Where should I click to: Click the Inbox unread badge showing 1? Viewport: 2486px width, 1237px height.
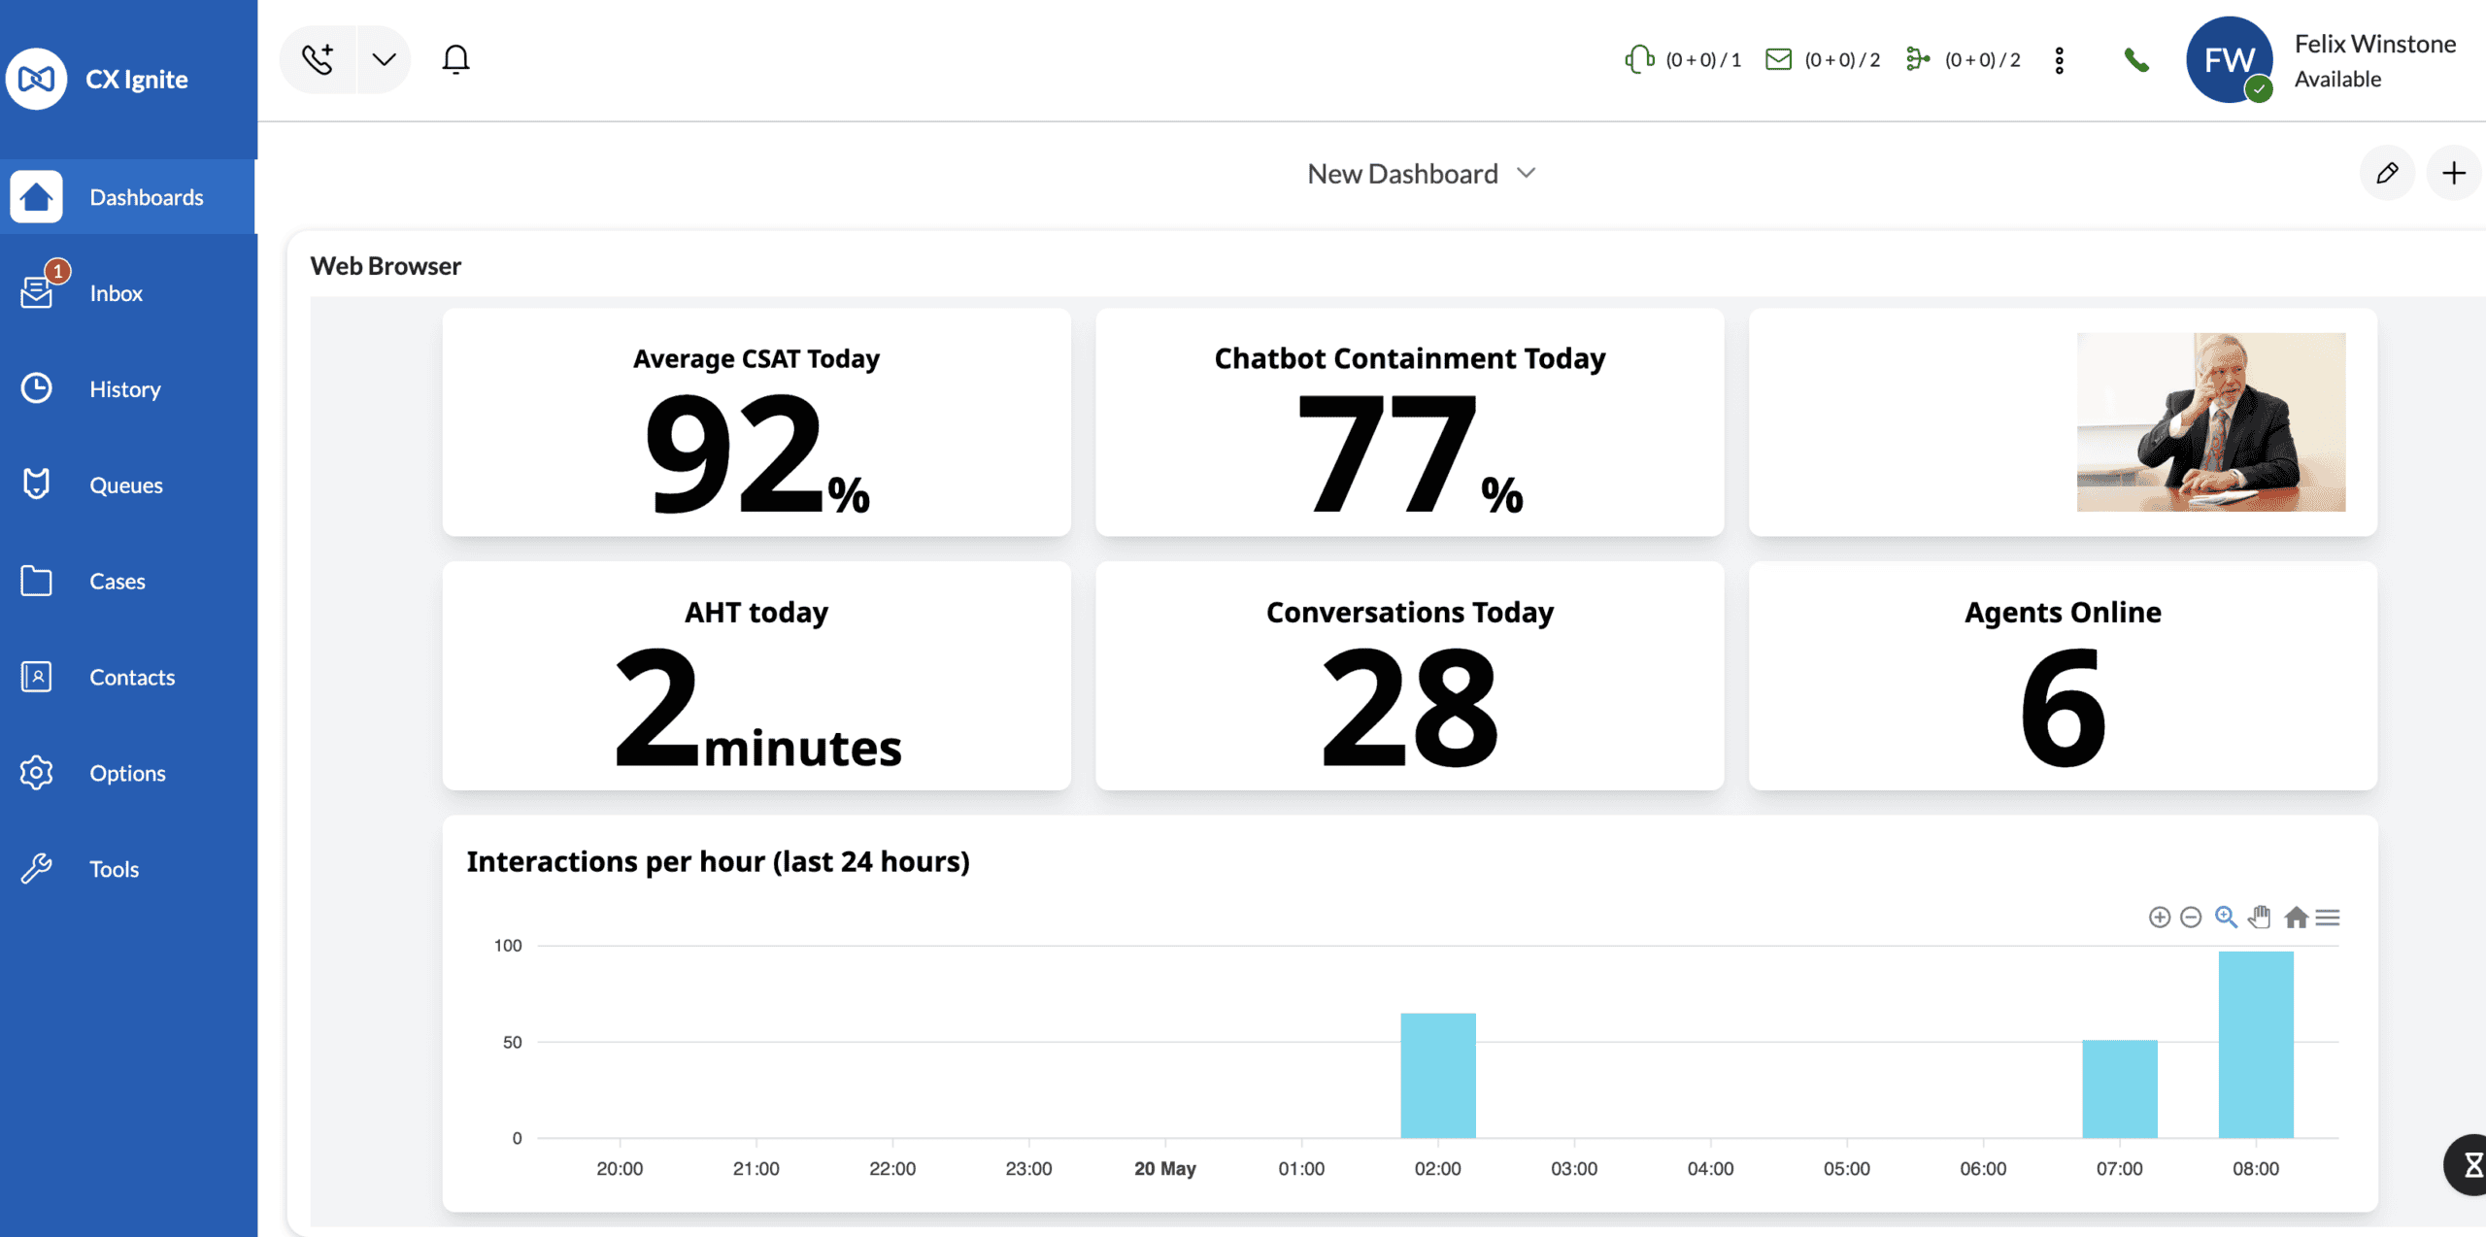[x=58, y=271]
